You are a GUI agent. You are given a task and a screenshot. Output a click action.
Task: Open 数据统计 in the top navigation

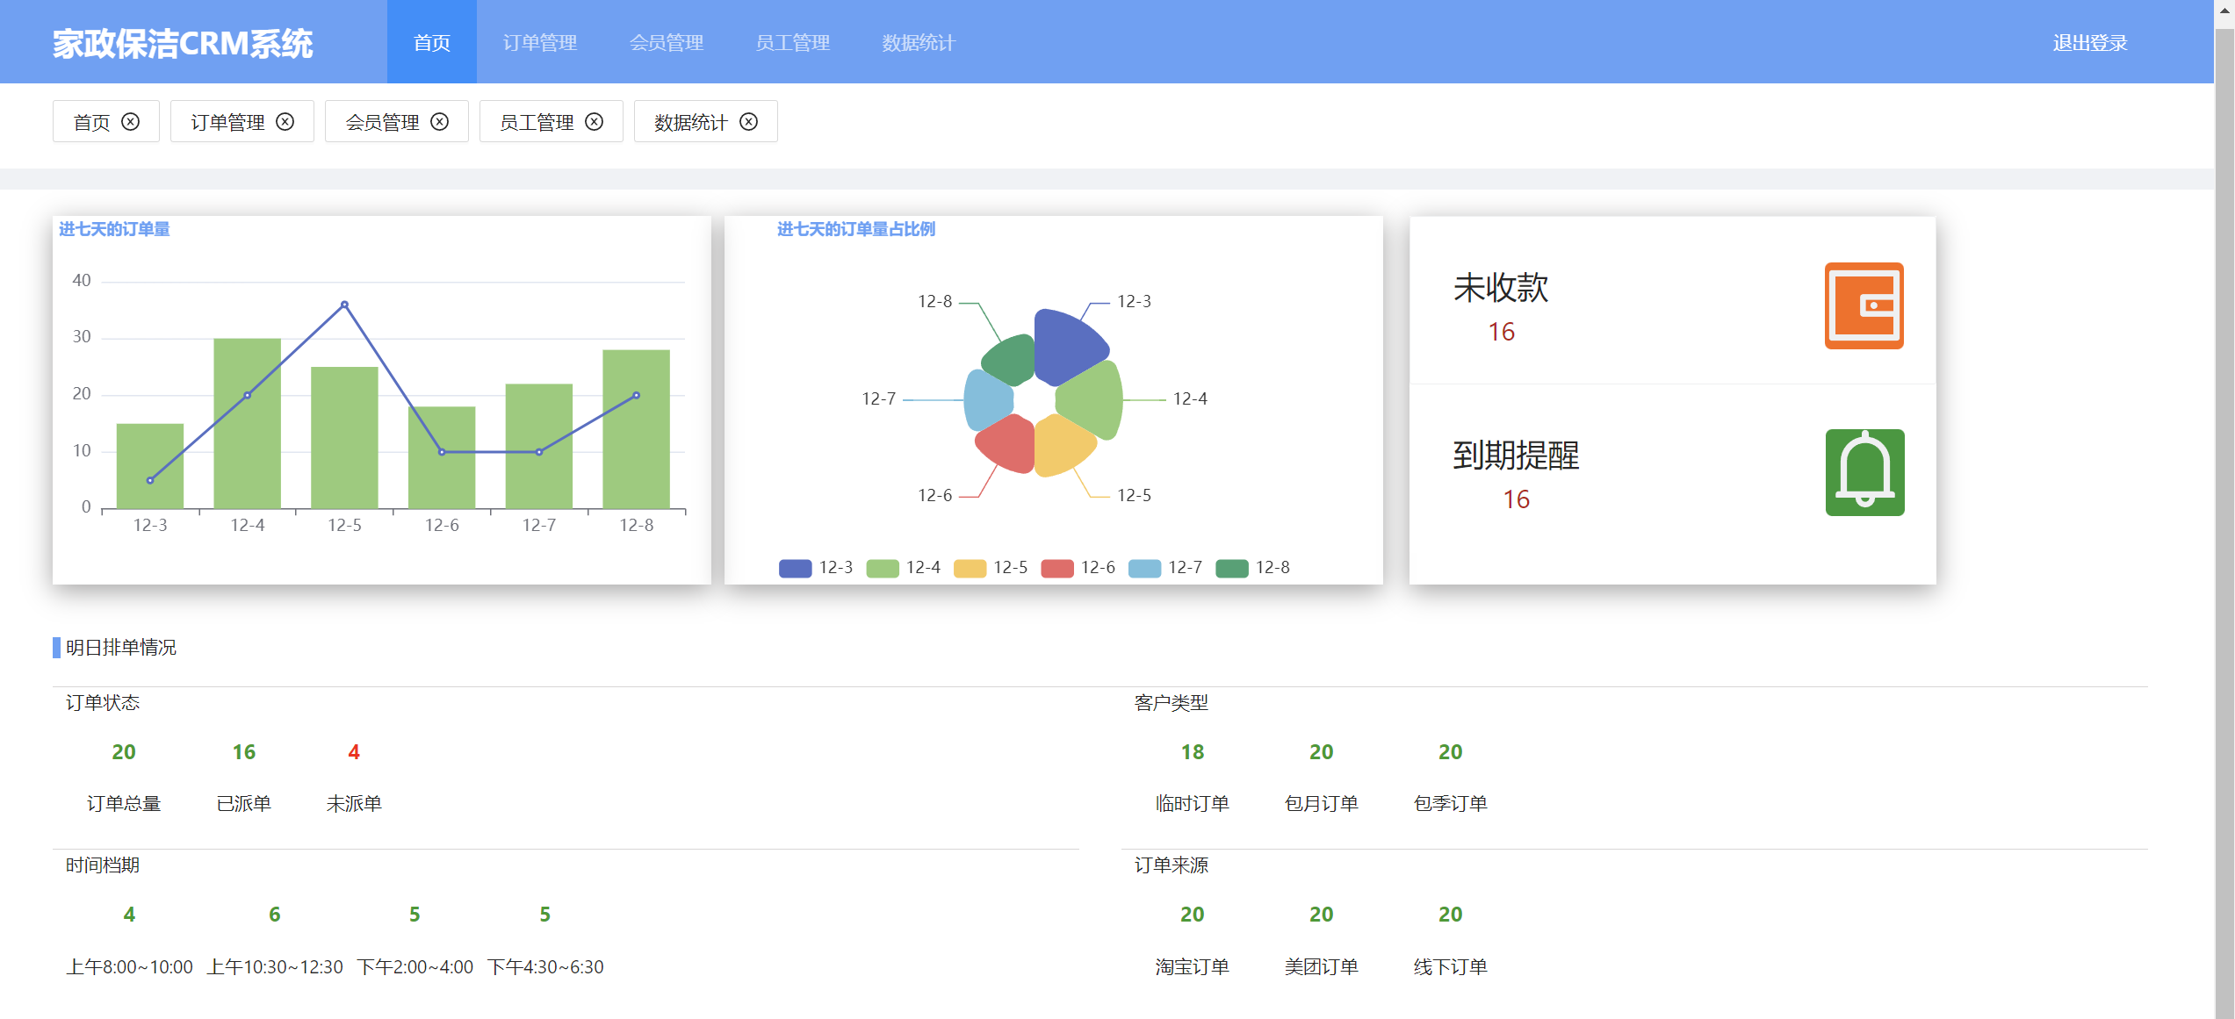point(919,42)
